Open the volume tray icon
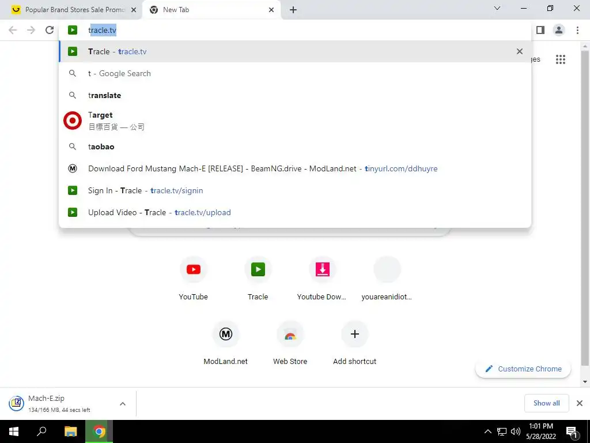 (516, 431)
